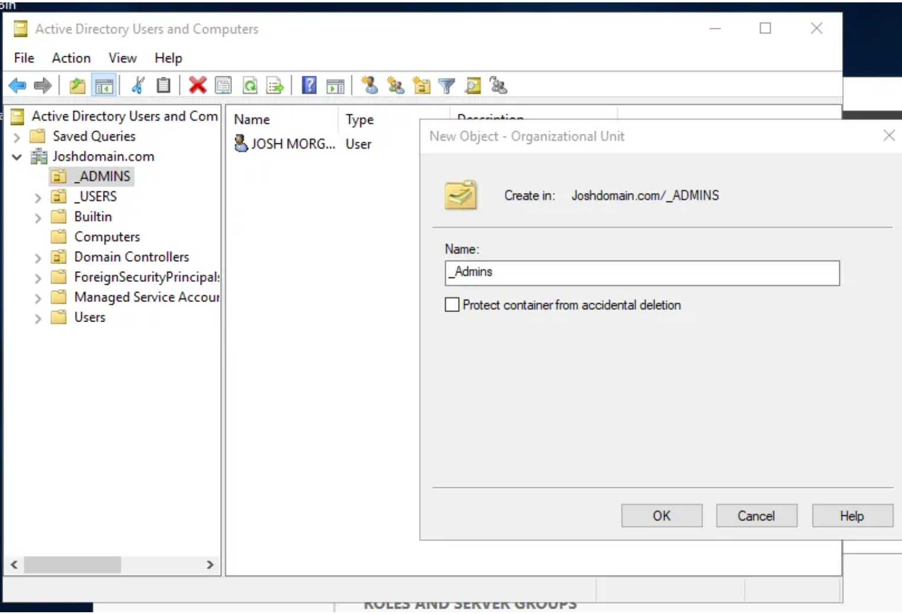Image resolution: width=902 pixels, height=614 pixels.
Task: Select ForeignSecurityPrincipals tree item label
Action: tap(146, 277)
